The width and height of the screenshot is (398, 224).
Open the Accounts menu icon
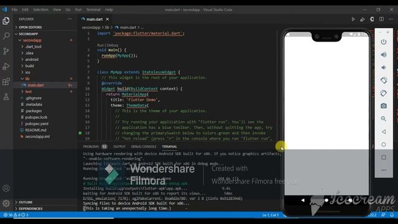coord(6,188)
